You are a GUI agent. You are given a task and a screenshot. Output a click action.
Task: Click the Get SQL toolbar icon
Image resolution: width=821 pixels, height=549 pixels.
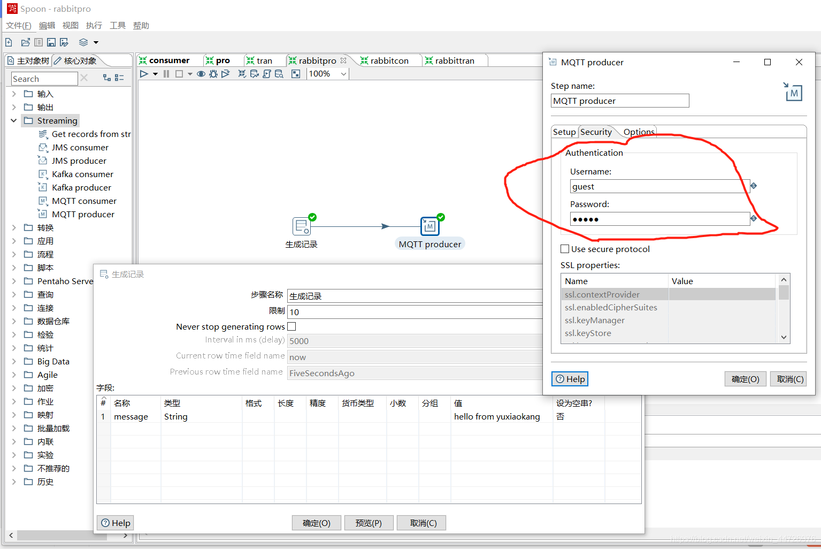pyautogui.click(x=267, y=74)
